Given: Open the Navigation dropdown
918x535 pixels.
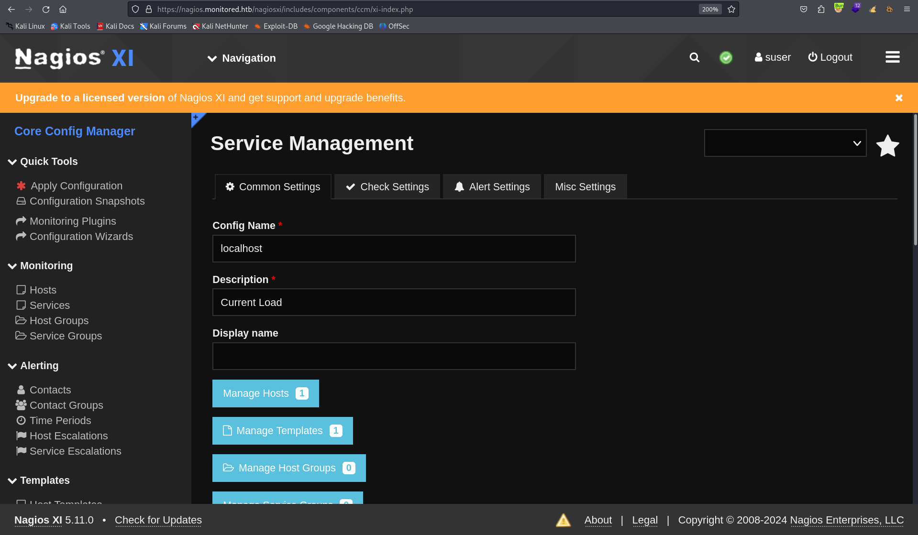Looking at the screenshot, I should (x=242, y=58).
